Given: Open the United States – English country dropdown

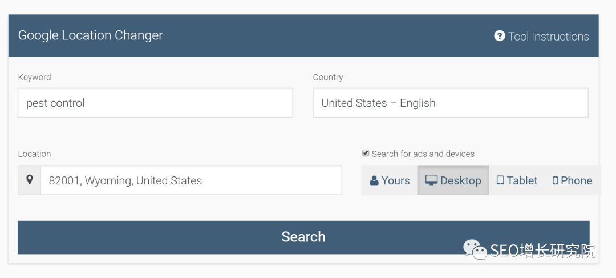Looking at the screenshot, I should (x=450, y=103).
